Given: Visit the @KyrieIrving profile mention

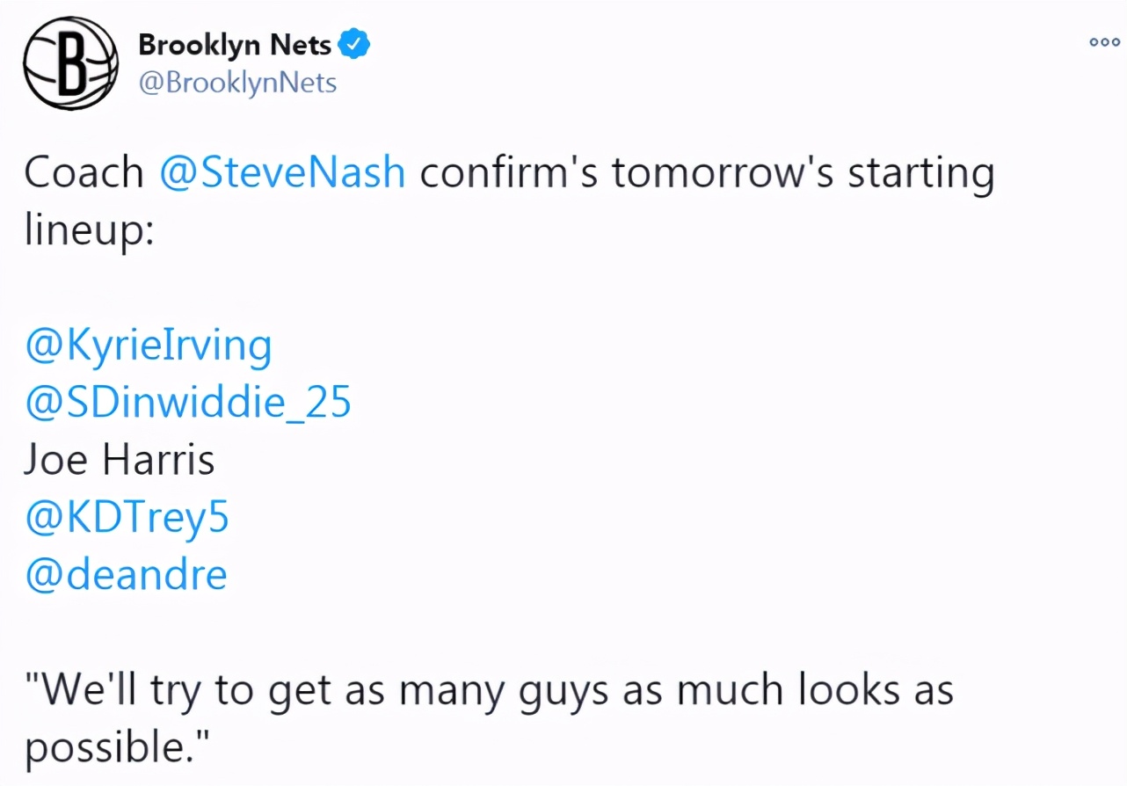Looking at the screenshot, I should click(x=149, y=346).
